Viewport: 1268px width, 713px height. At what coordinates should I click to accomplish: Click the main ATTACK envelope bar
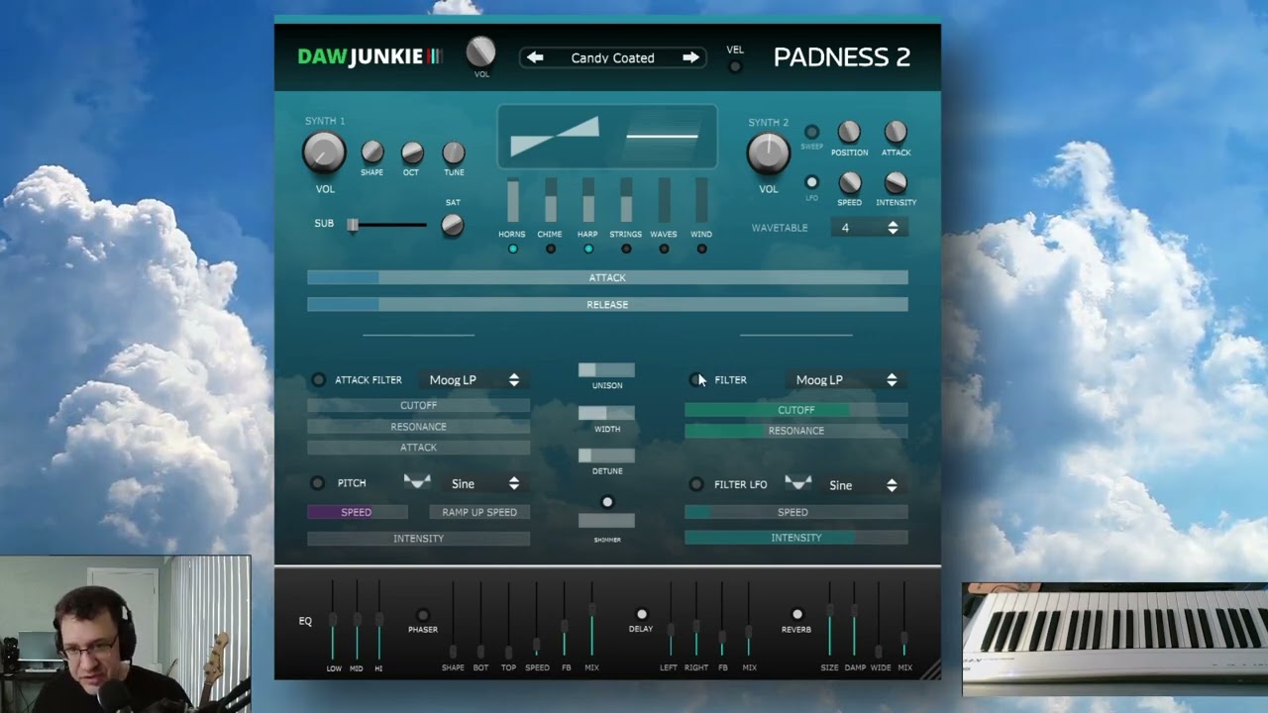607,277
